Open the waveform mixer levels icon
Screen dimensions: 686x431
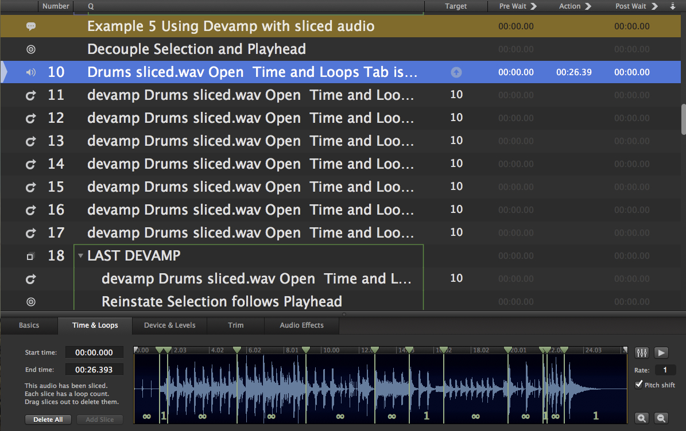click(642, 352)
